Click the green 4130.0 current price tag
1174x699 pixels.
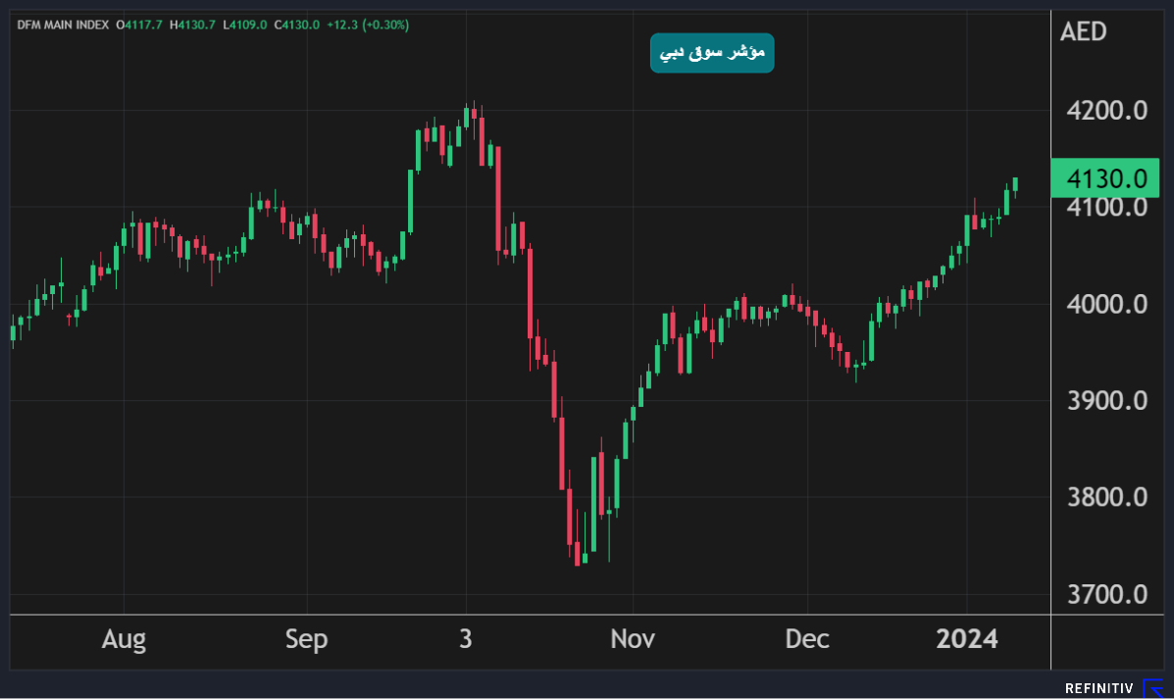point(1104,178)
